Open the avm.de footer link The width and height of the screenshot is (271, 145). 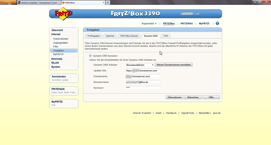pos(217,113)
